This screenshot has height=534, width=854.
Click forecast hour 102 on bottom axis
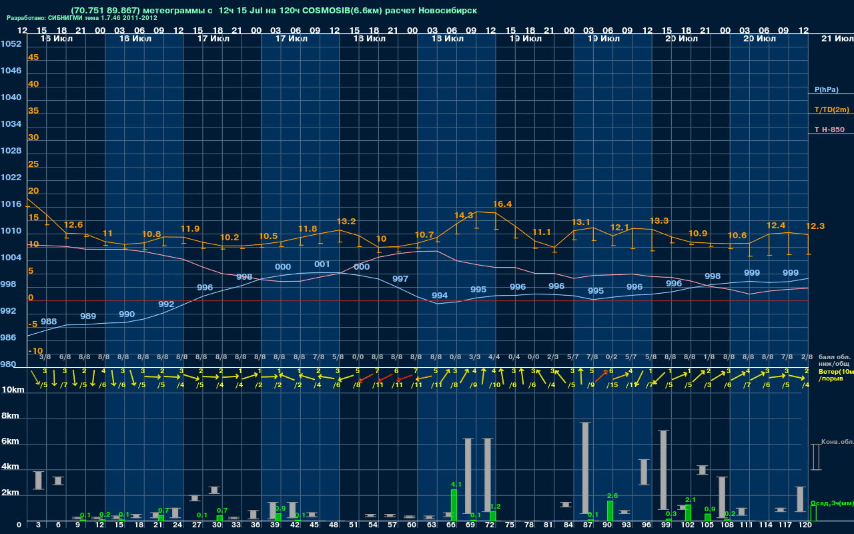(x=687, y=525)
